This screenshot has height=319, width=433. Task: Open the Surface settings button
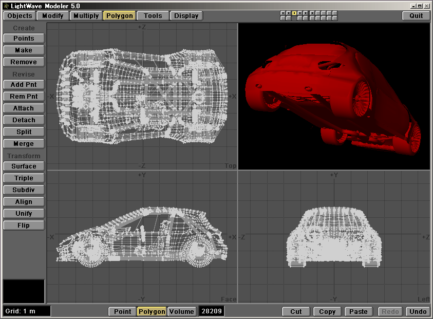coord(24,166)
